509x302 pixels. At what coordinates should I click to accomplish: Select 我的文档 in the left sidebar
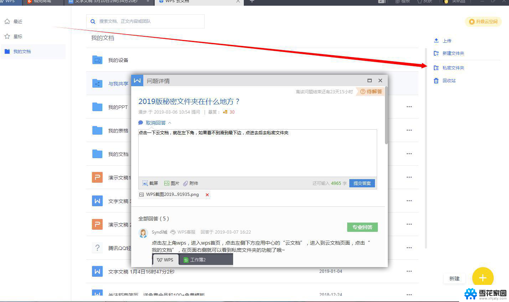33,52
